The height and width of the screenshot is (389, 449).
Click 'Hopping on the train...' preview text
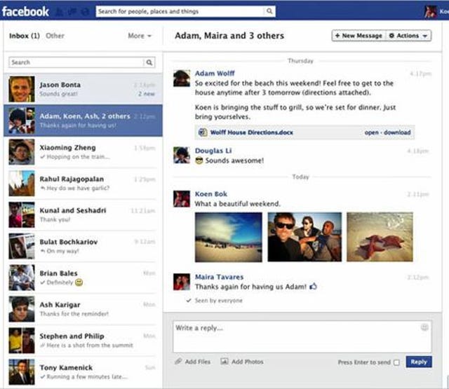coord(78,157)
